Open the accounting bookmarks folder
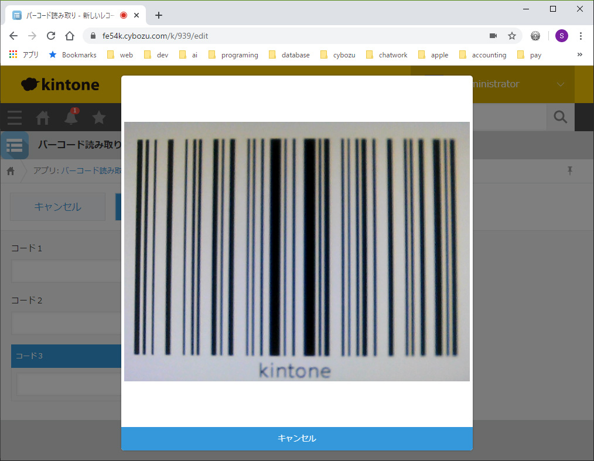 [x=483, y=55]
